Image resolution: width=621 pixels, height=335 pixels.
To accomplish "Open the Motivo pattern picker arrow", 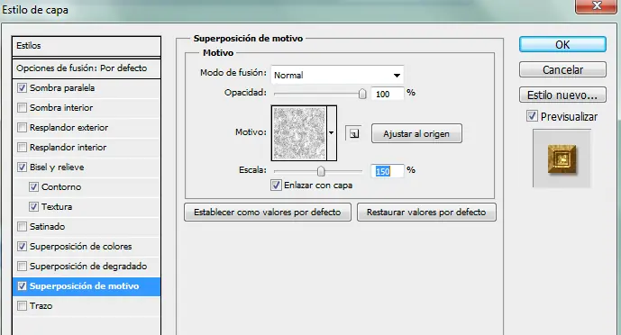I will (332, 133).
